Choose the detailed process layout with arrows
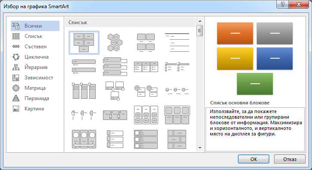Screen dimensions: 312x170 115,115
